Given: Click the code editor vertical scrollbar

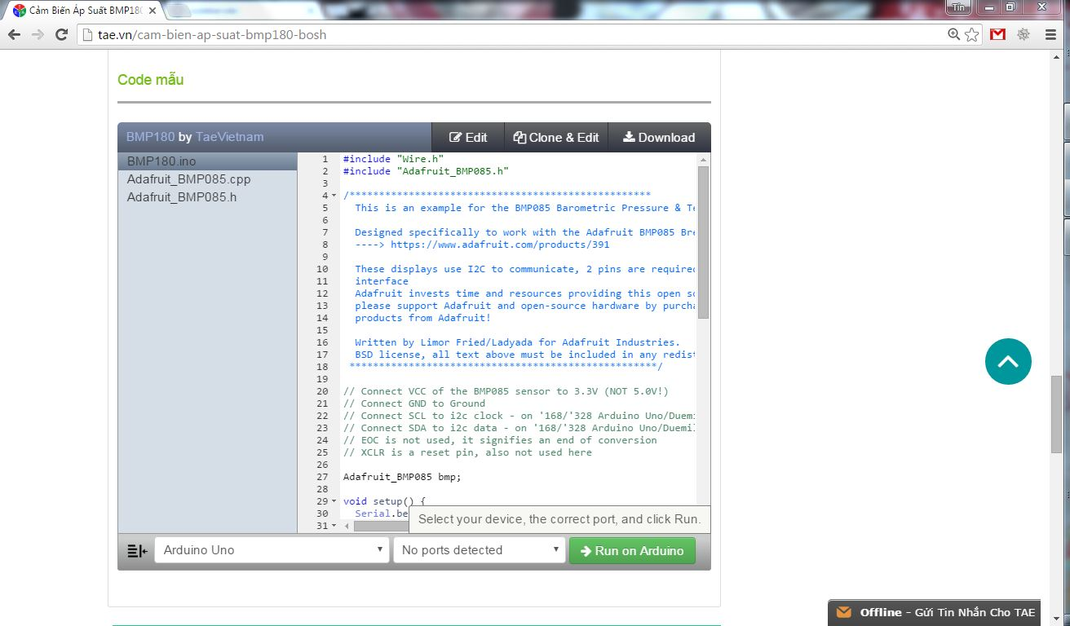Looking at the screenshot, I should pyautogui.click(x=703, y=242).
